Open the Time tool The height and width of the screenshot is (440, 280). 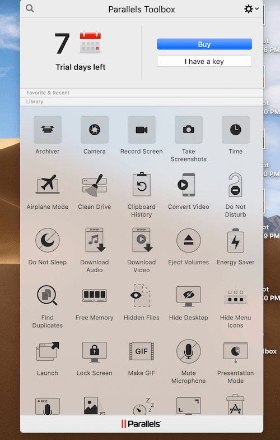click(x=235, y=130)
